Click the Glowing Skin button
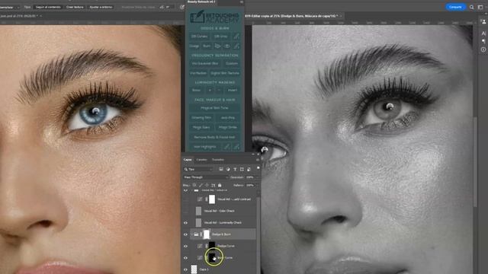The height and width of the screenshot is (274, 488). 201,118
